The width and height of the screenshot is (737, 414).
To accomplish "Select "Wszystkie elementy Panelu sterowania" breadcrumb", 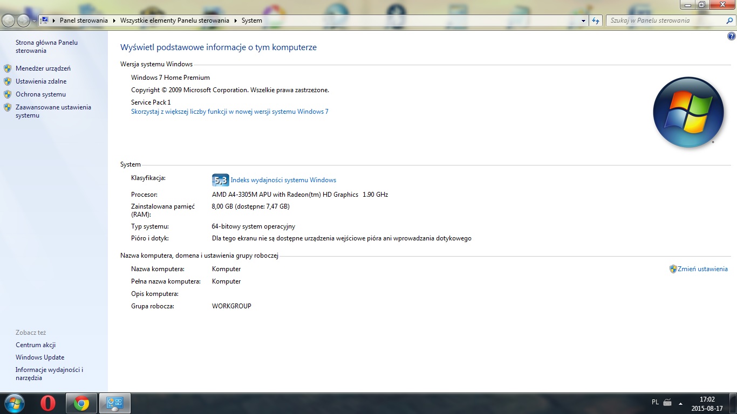I will click(175, 20).
